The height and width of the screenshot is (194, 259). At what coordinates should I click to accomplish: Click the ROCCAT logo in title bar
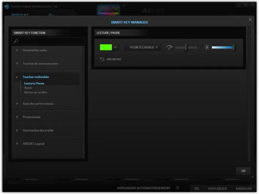pyautogui.click(x=7, y=7)
